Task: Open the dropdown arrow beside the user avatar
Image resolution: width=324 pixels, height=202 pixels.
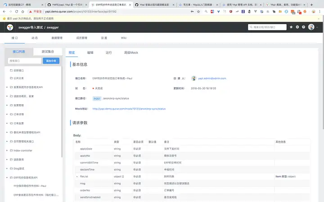Action: (317, 27)
